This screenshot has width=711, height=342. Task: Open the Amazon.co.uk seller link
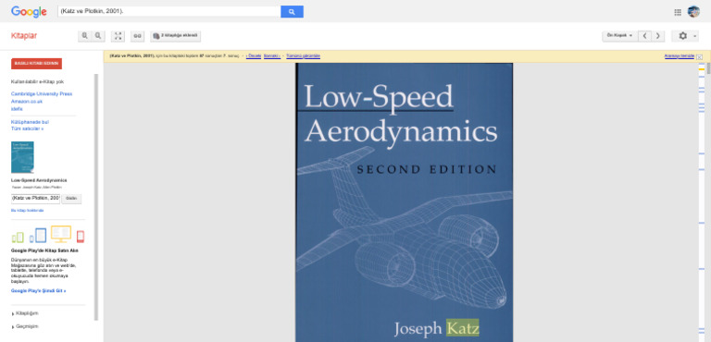27,102
